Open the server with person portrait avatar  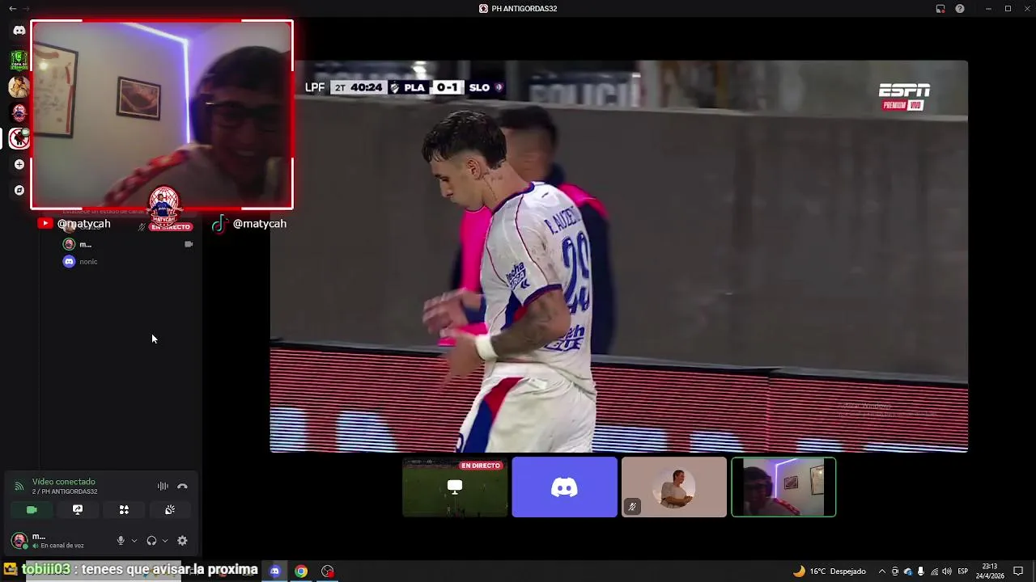19,86
